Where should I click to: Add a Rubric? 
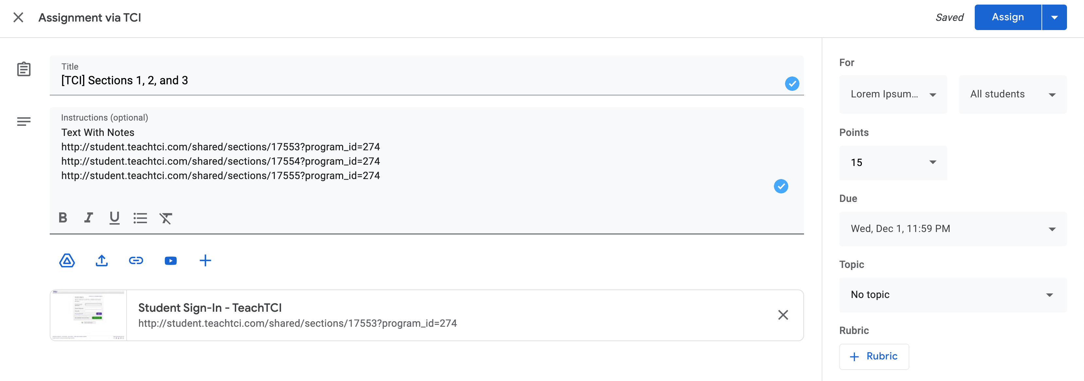click(x=874, y=356)
